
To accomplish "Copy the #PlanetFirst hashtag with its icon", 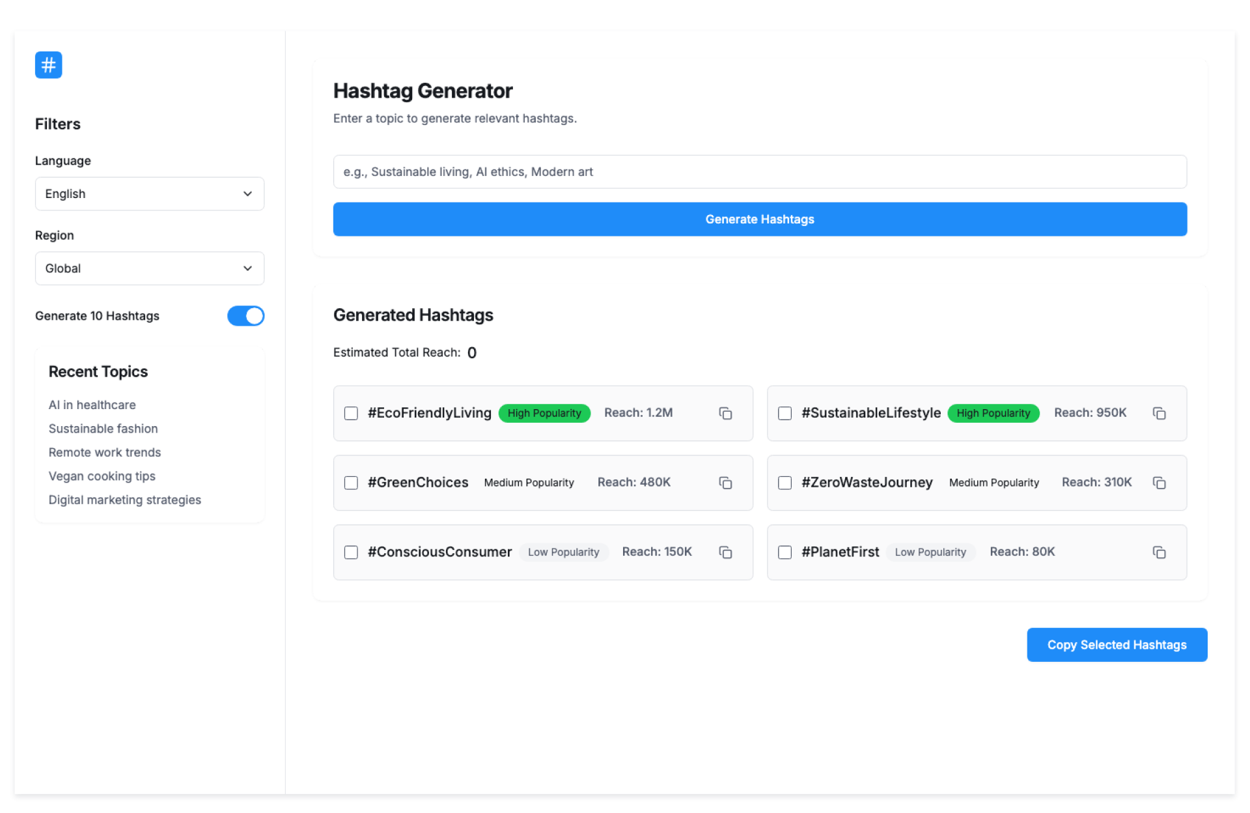I will click(1159, 552).
